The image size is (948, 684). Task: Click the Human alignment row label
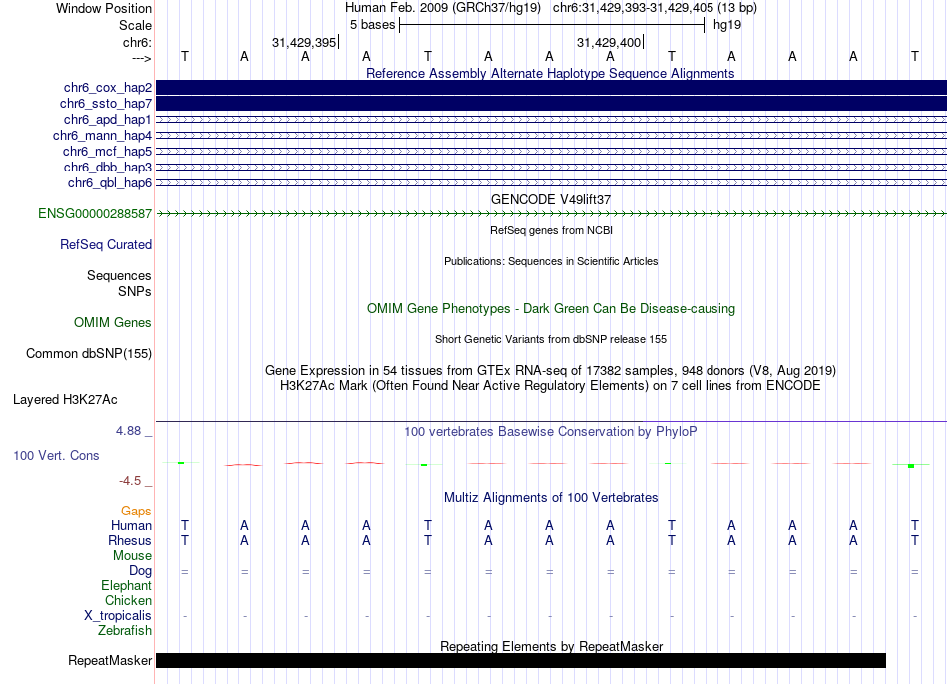point(131,525)
